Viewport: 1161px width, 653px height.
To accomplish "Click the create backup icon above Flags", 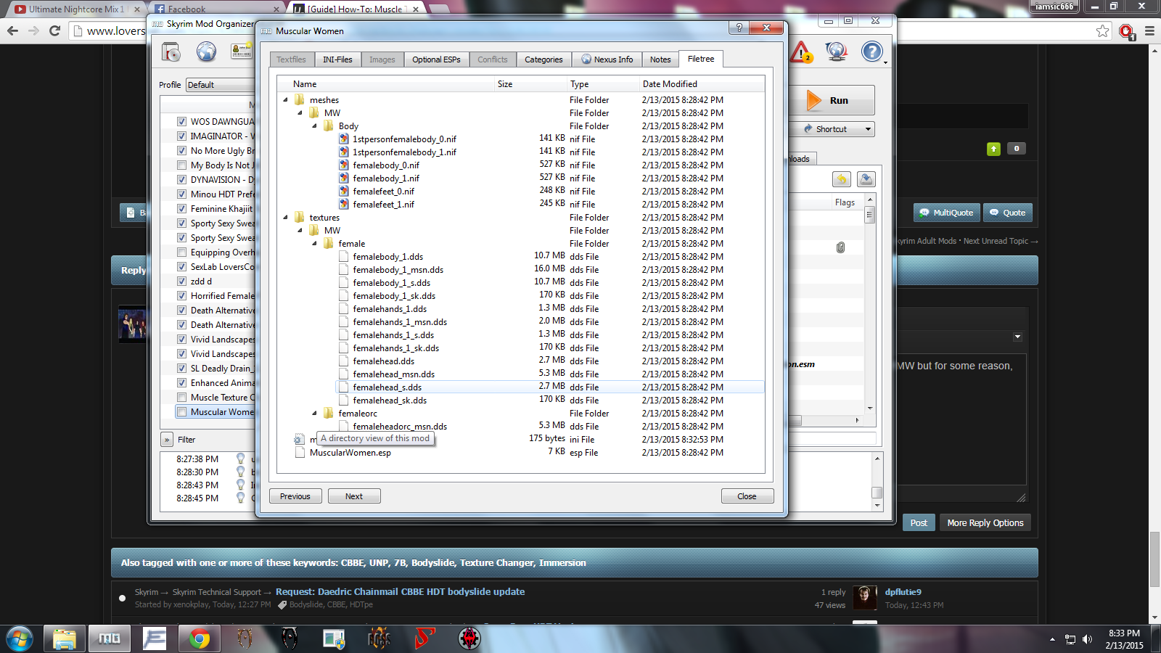I will coord(866,179).
